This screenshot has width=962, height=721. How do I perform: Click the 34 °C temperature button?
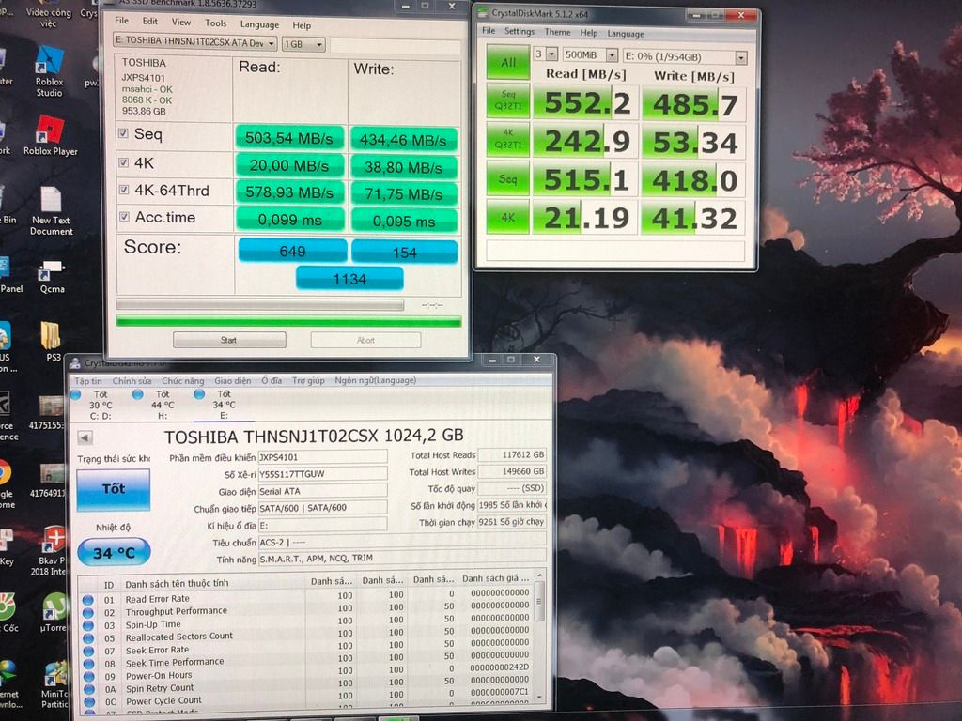[114, 552]
